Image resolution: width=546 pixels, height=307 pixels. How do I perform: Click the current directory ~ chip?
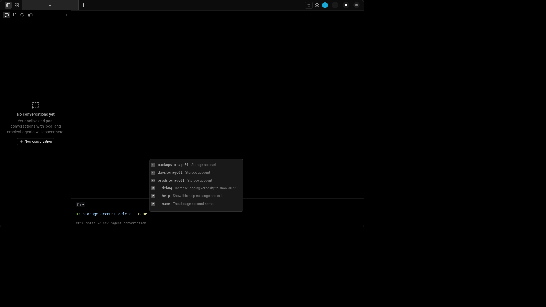[x=81, y=204]
